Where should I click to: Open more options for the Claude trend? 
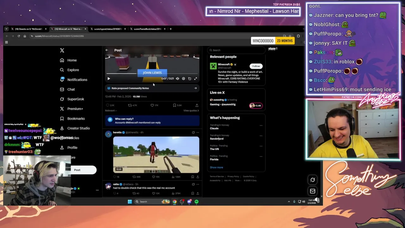tap(261, 125)
